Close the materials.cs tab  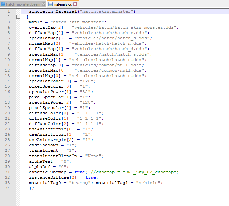pos(75,4)
